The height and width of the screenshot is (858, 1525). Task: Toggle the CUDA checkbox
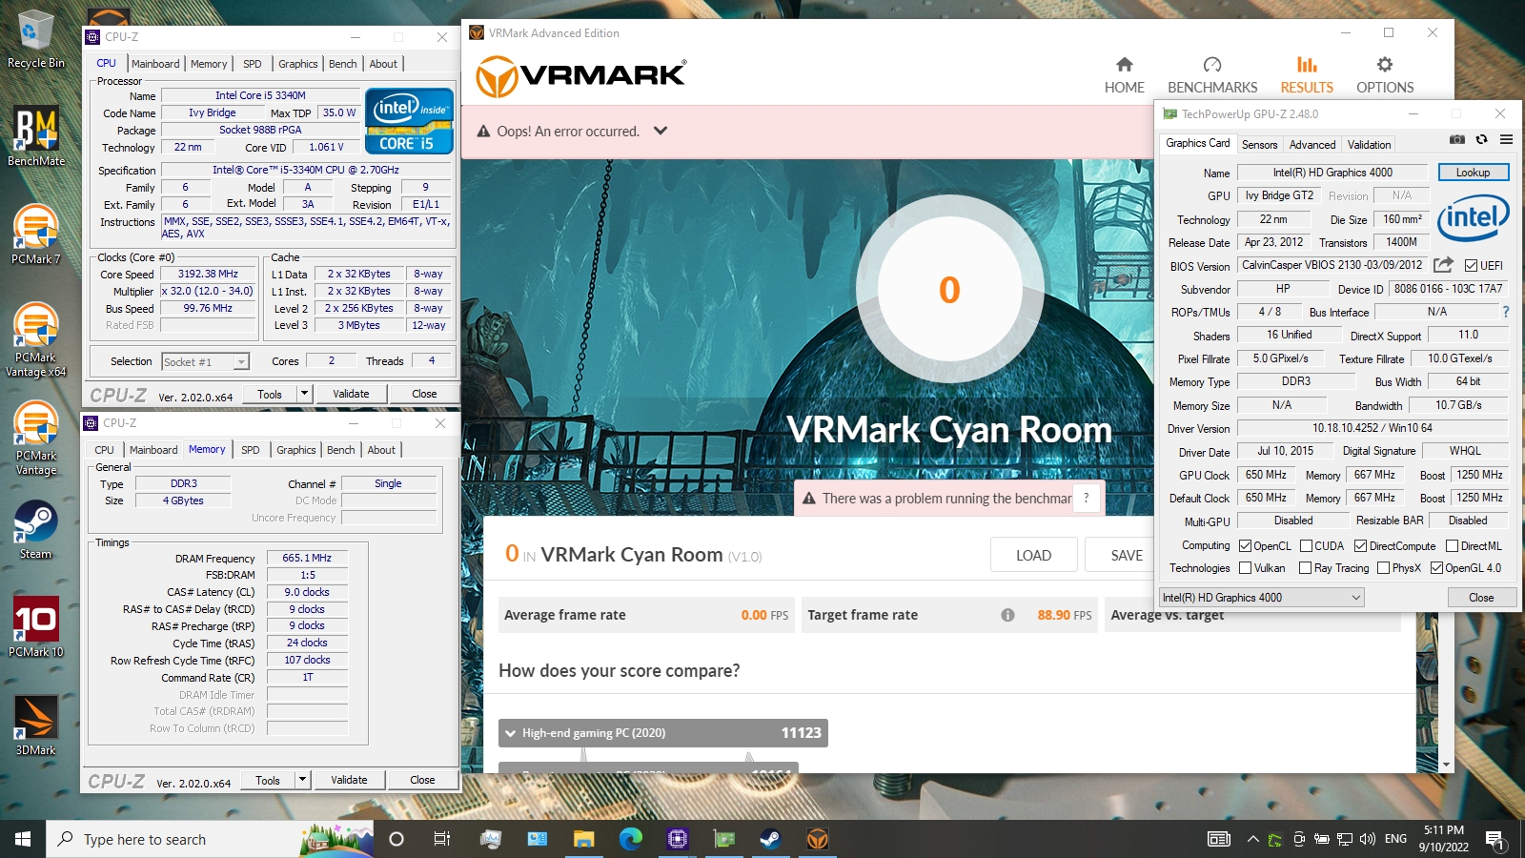click(x=1306, y=546)
